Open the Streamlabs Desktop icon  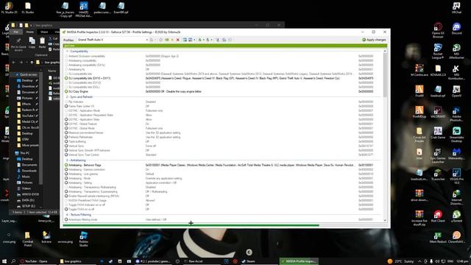[x=456, y=134]
